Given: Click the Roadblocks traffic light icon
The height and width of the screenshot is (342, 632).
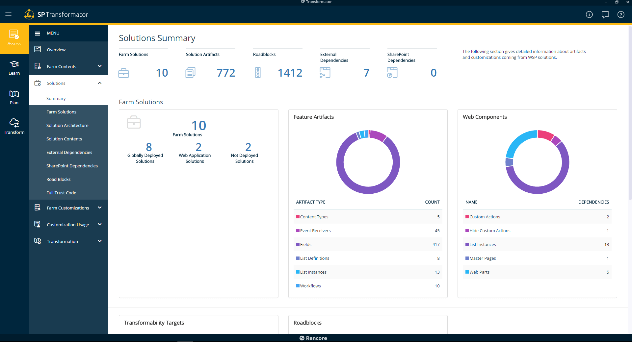Looking at the screenshot, I should click(258, 73).
